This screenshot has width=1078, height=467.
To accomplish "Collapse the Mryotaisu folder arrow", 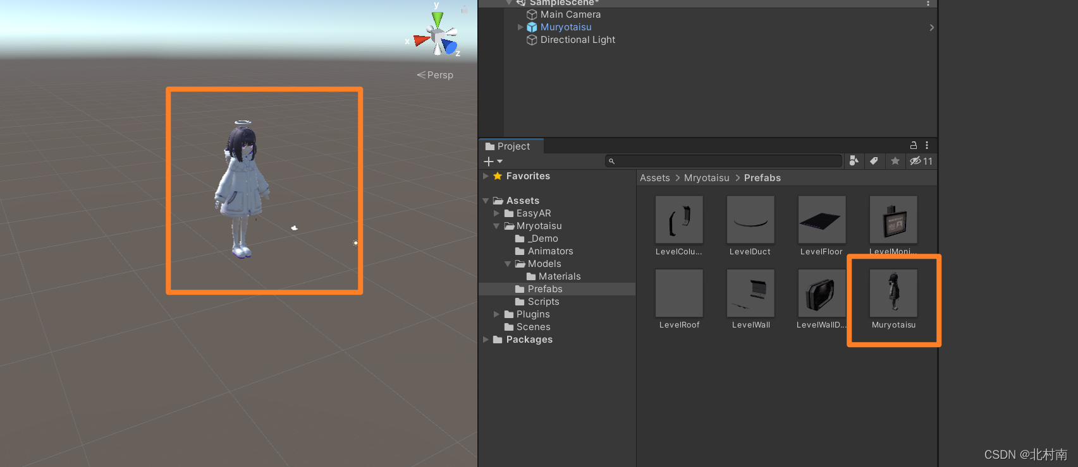I will pos(496,226).
